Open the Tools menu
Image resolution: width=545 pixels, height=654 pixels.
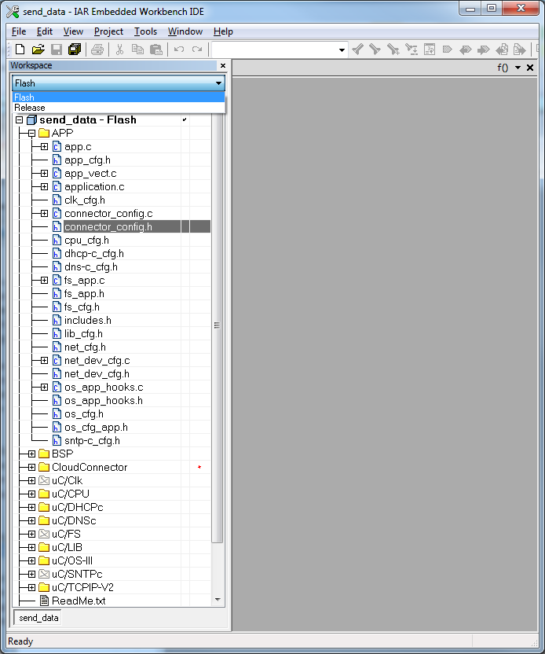[x=145, y=31]
